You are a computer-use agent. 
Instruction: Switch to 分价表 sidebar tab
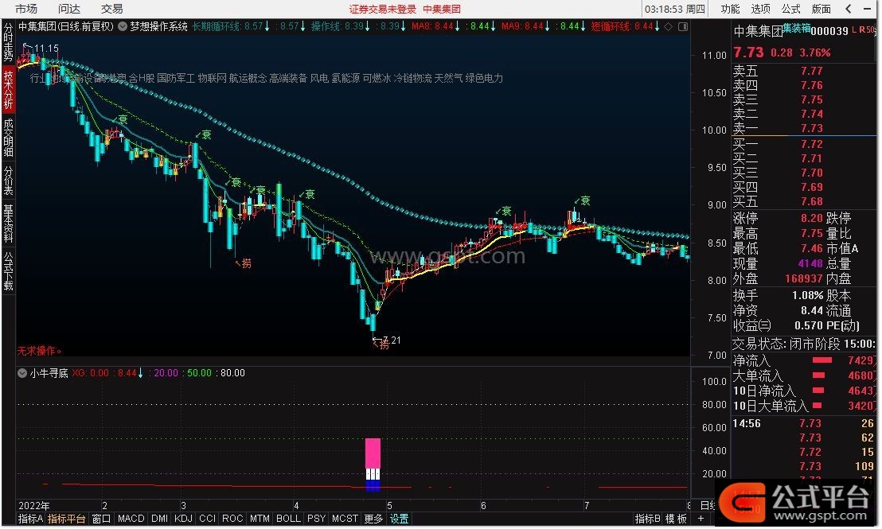9,181
